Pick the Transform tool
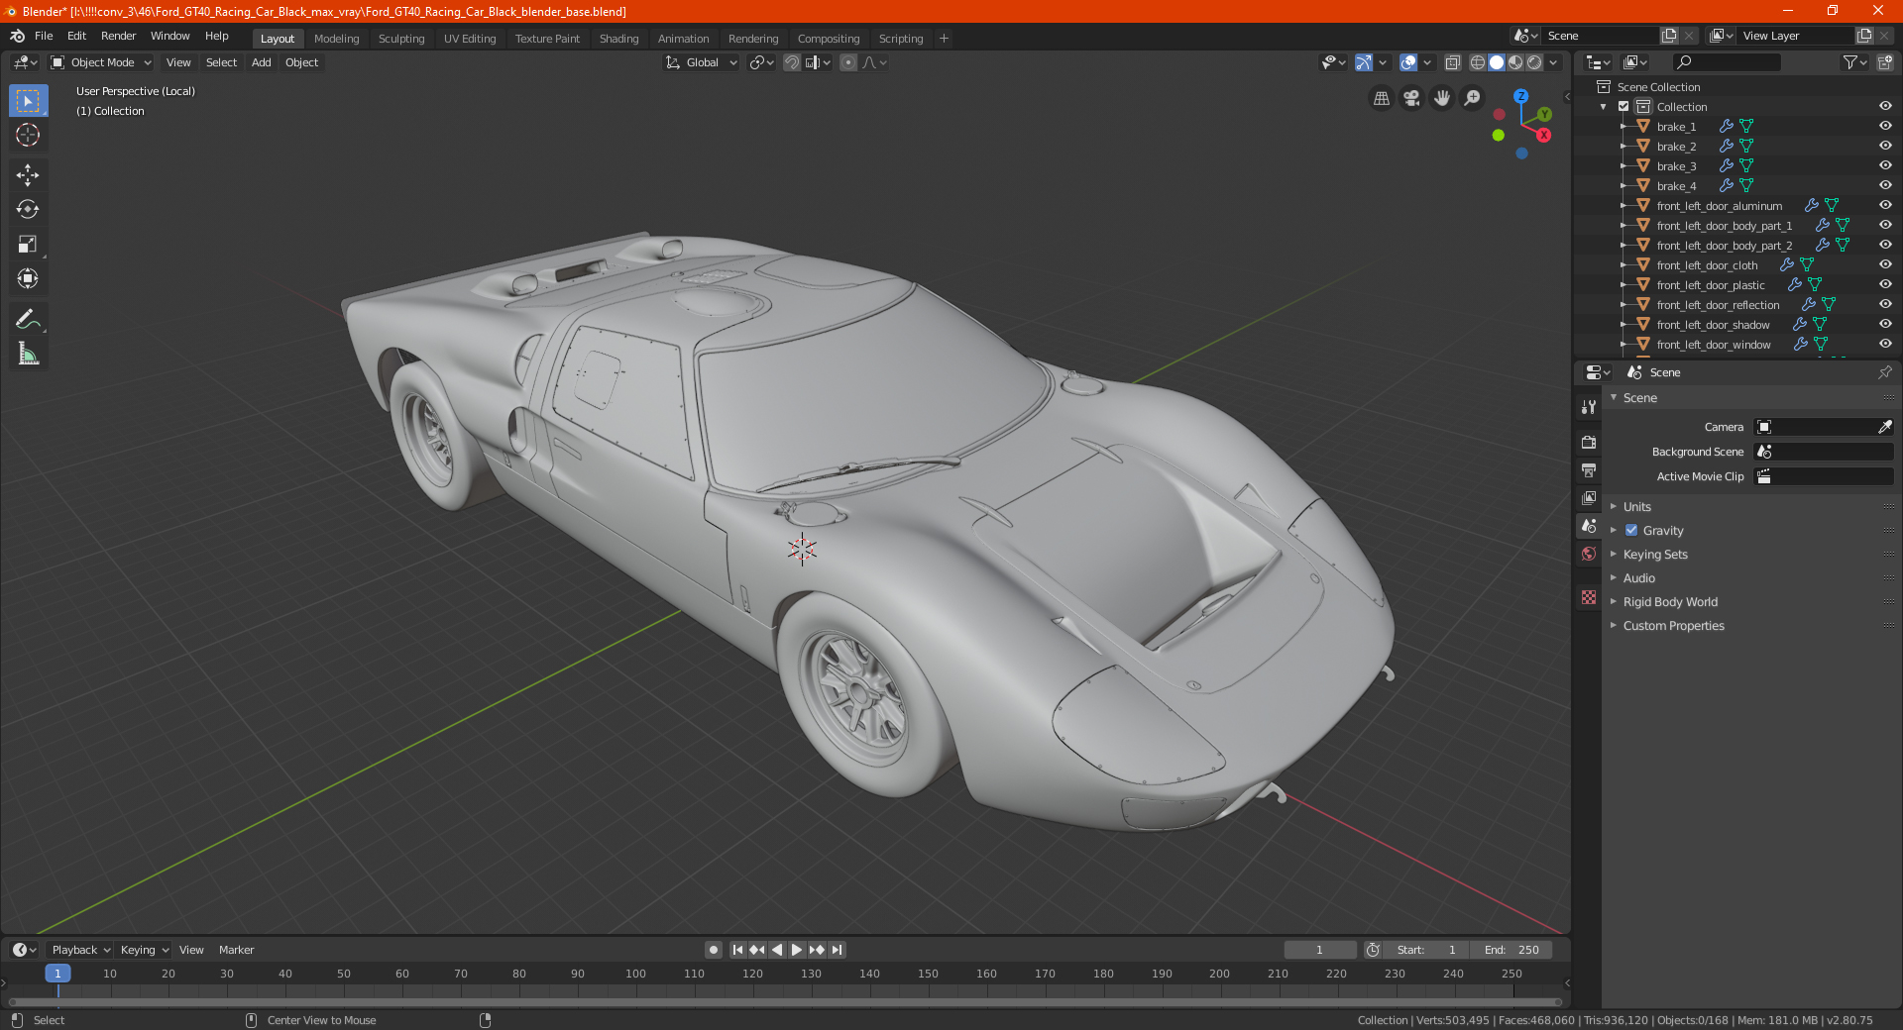The image size is (1903, 1030). click(x=28, y=278)
